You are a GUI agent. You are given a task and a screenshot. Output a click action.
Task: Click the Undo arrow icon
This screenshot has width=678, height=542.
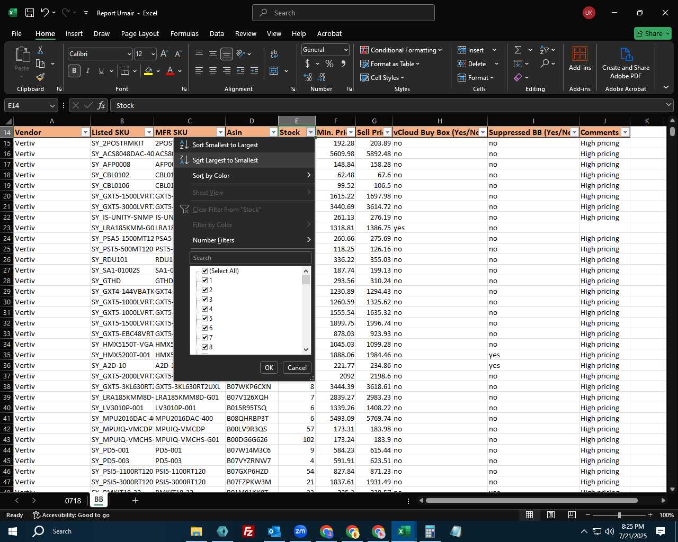coord(45,13)
